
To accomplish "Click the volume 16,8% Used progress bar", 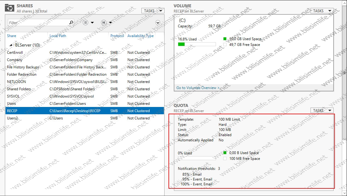I will tap(197, 44).
